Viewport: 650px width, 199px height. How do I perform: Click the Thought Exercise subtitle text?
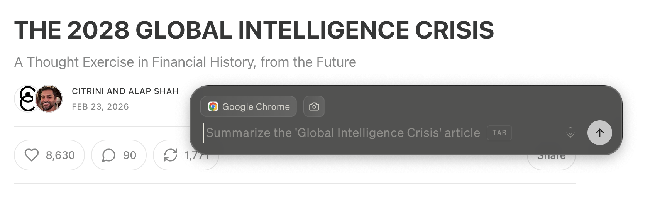click(x=185, y=62)
